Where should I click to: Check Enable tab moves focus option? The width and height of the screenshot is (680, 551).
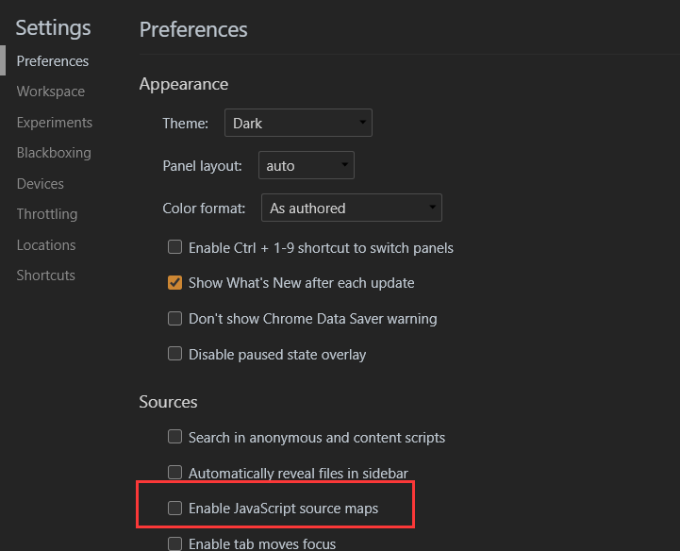coord(174,543)
